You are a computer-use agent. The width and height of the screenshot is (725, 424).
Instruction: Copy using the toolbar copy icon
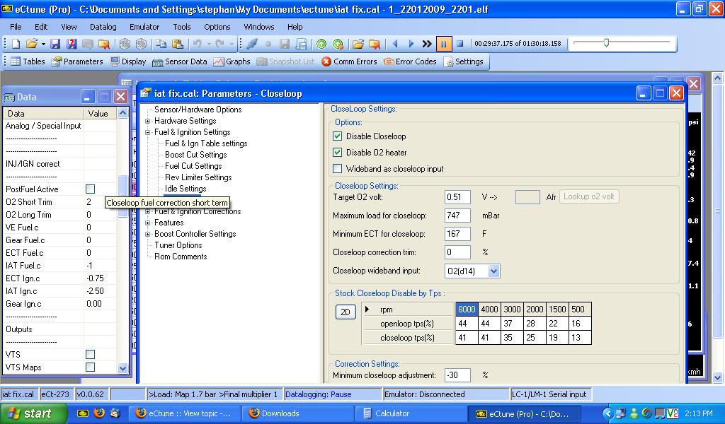[161, 44]
